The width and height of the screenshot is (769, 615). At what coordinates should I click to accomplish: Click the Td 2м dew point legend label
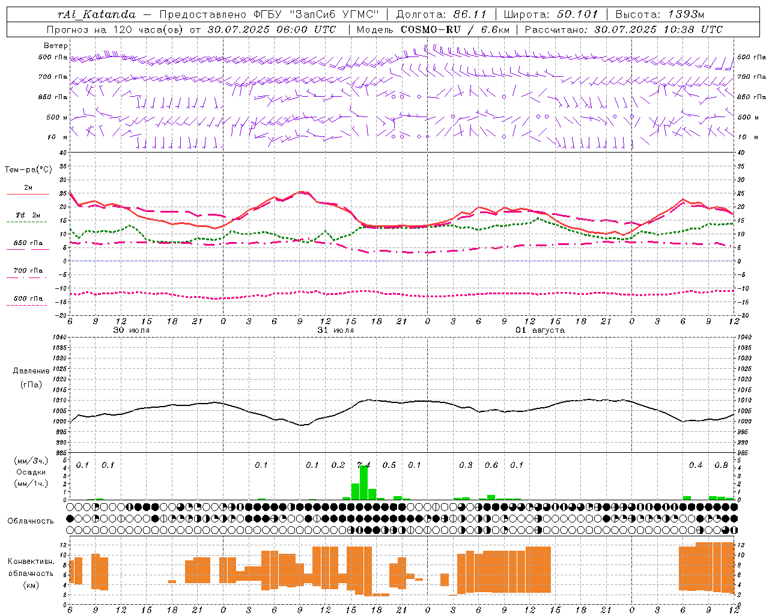point(28,215)
